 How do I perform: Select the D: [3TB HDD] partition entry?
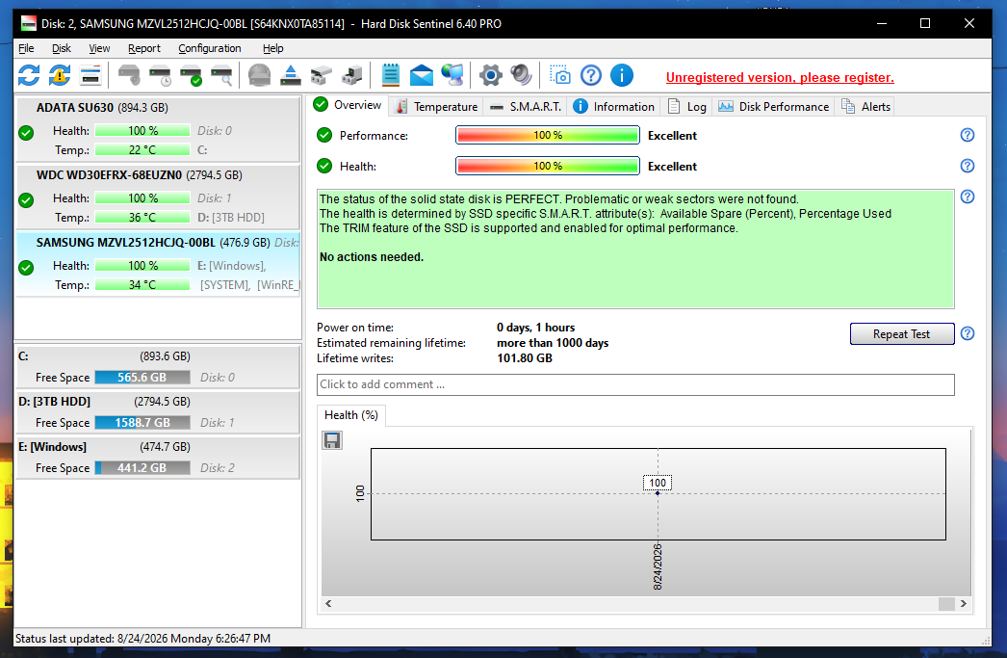click(157, 412)
